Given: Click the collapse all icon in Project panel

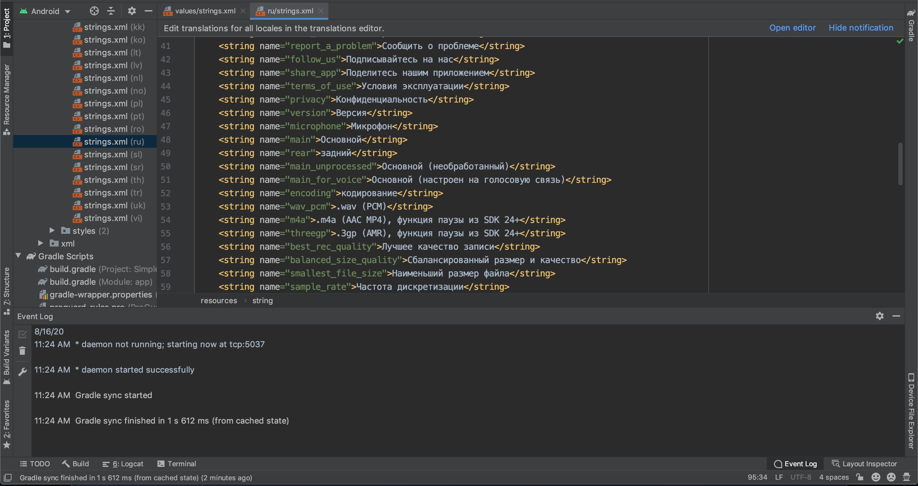Looking at the screenshot, I should [111, 11].
